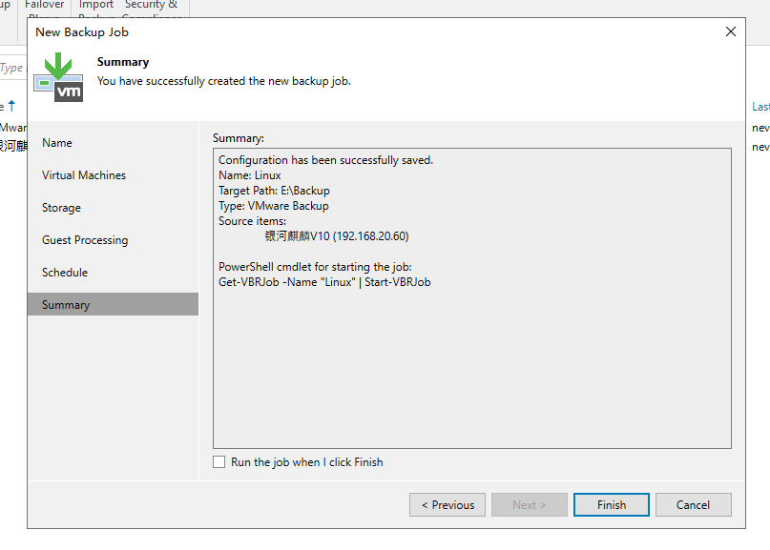Click the sort arrow column header in the background list
The height and width of the screenshot is (550, 770).
pyautogui.click(x=11, y=106)
